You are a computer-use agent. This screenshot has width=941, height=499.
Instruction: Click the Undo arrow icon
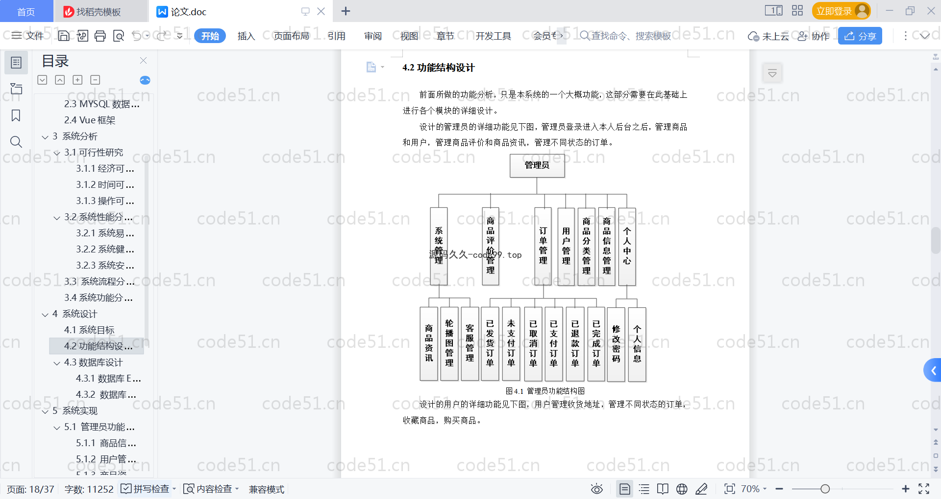137,36
